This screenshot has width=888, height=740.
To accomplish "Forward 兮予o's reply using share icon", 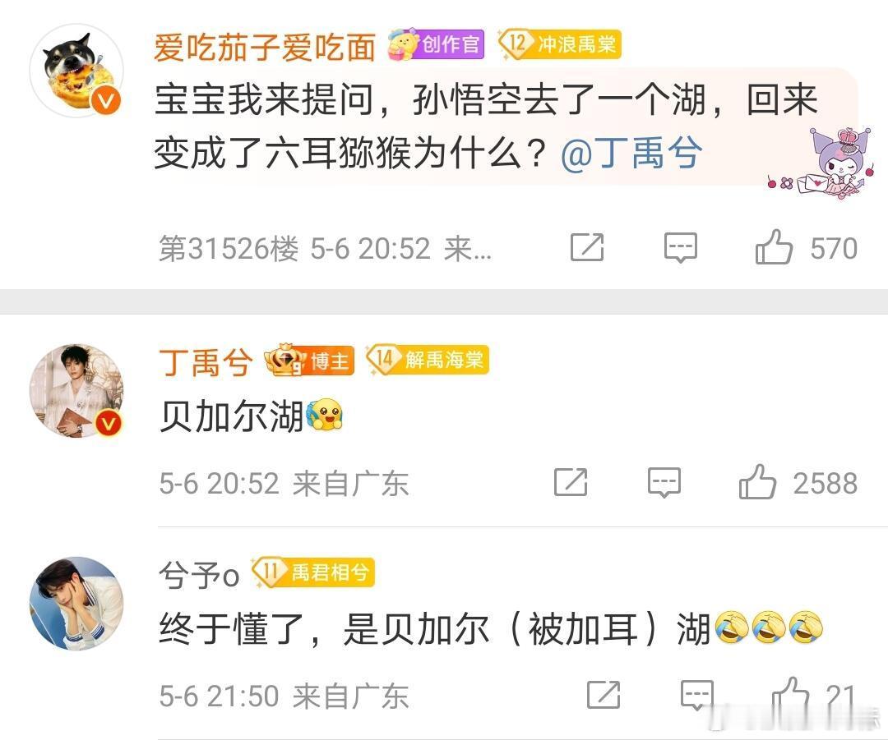I will coord(604,695).
